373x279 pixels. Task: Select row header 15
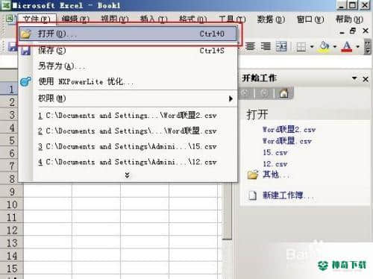(x=12, y=269)
